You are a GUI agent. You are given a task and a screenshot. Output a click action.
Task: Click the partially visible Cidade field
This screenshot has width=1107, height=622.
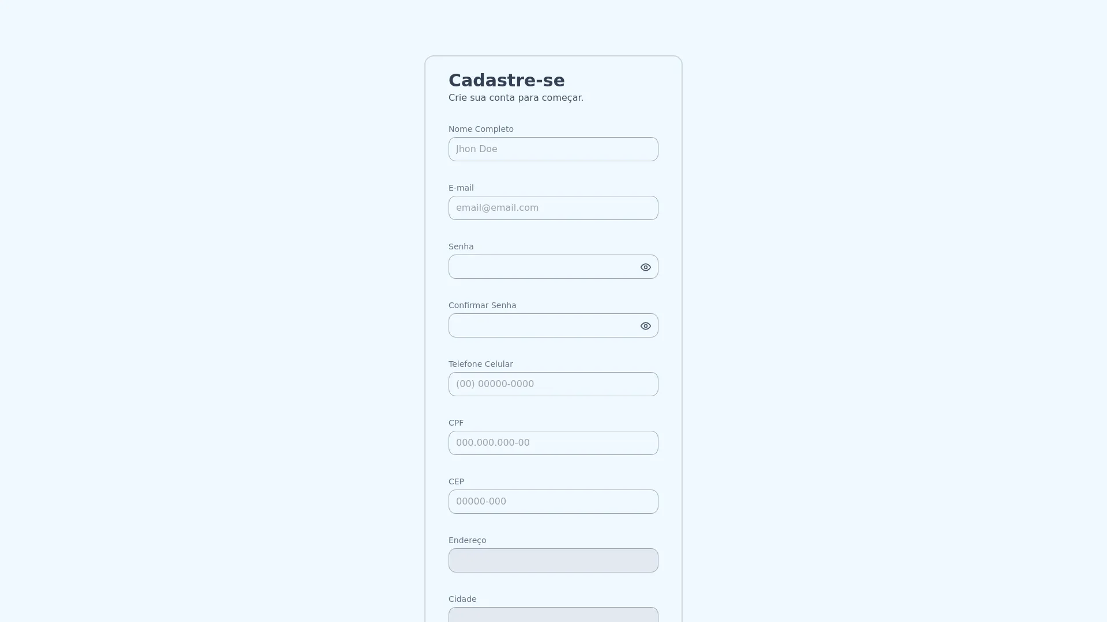click(x=553, y=615)
